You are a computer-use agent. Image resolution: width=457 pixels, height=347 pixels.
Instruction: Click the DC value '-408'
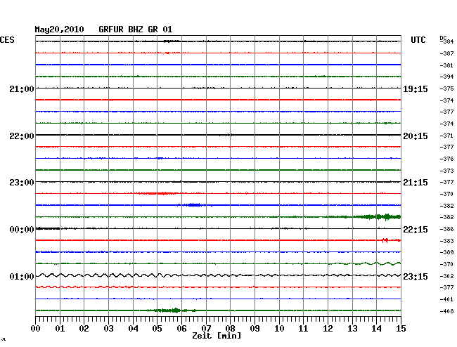446,311
